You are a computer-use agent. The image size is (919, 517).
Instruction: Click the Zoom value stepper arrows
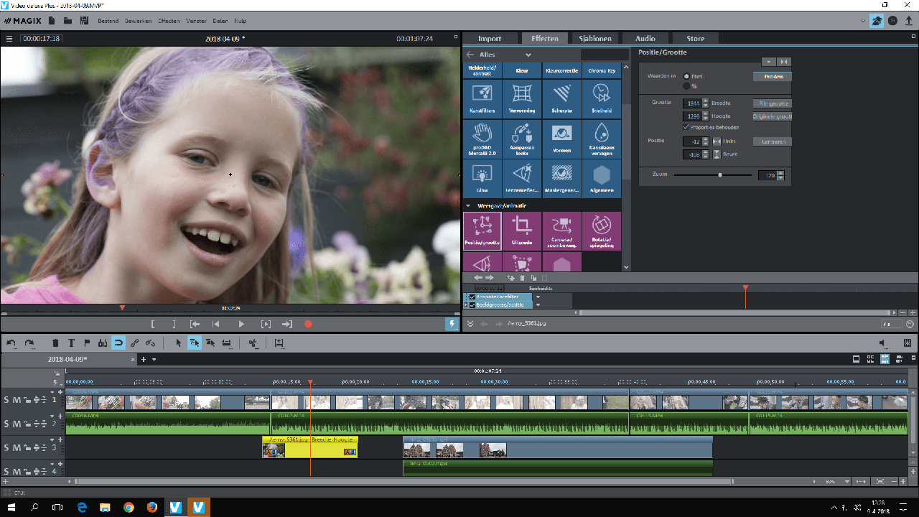tap(780, 175)
